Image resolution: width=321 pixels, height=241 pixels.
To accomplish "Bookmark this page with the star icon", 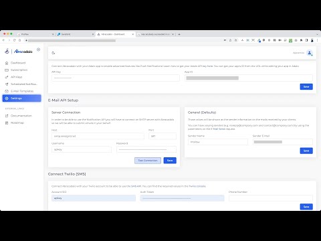I will click(235, 40).
